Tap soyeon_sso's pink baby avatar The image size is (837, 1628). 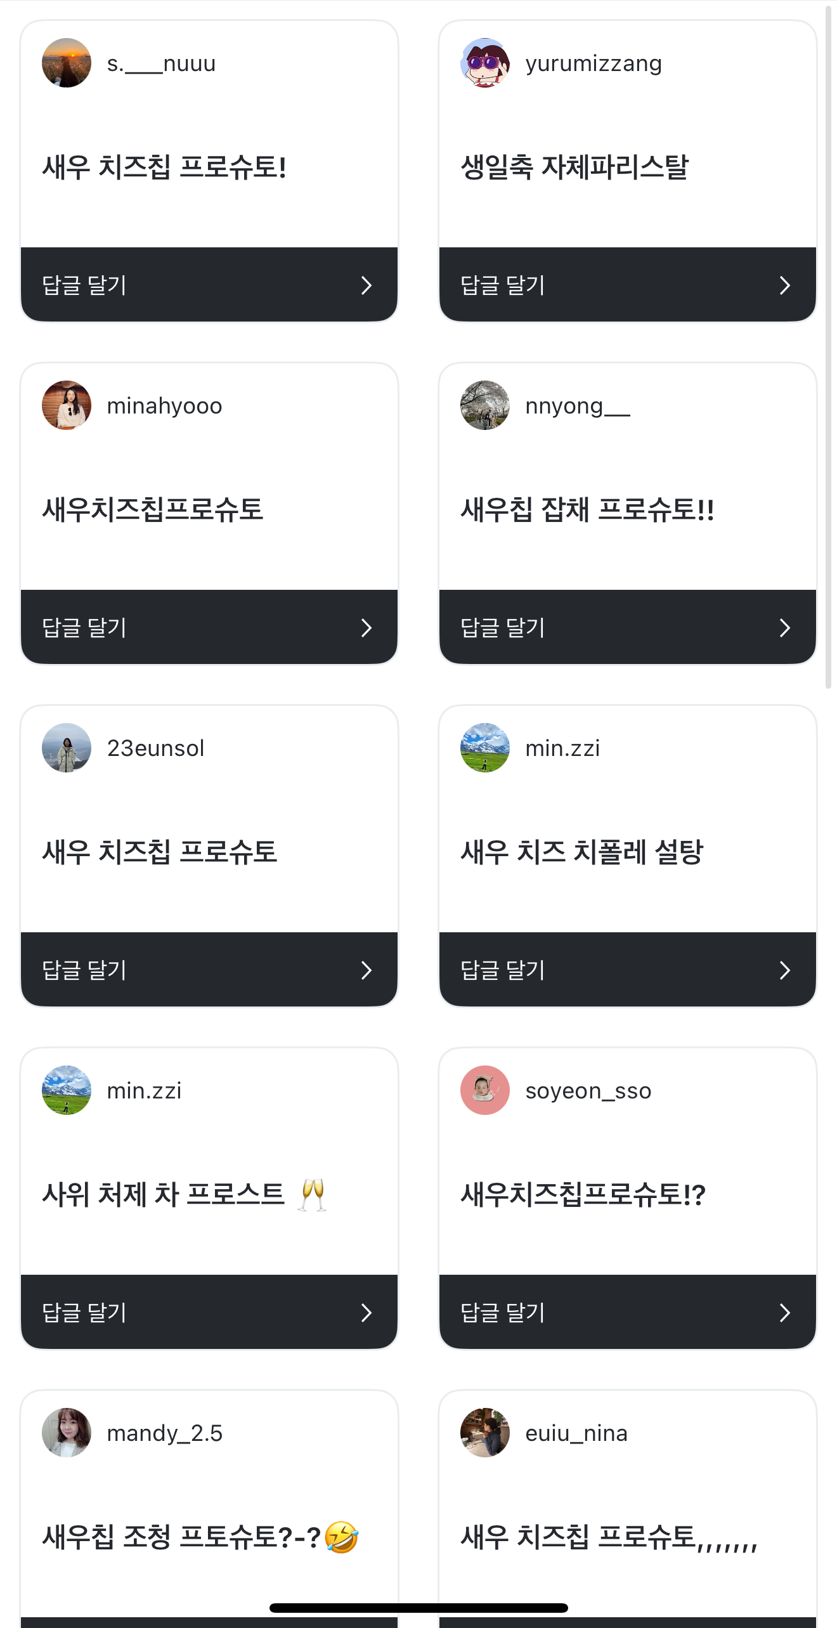point(485,1090)
